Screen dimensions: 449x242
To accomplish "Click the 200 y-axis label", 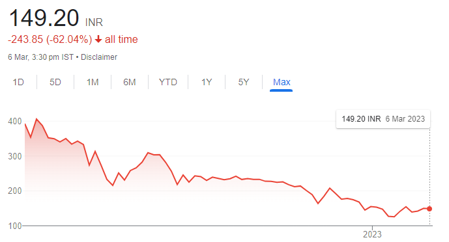I will [x=15, y=191].
